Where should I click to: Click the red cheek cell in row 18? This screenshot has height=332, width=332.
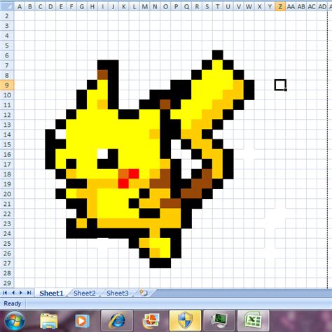[134, 174]
